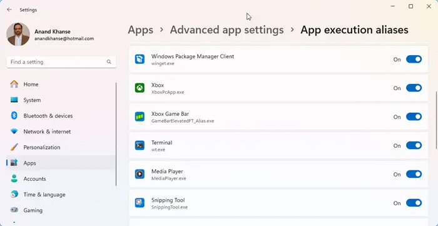
Task: Disable the Snipping Tool alias toggle
Action: point(414,203)
